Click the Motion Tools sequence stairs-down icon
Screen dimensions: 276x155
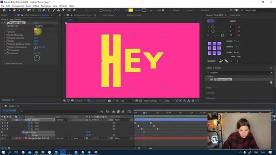(x=226, y=61)
